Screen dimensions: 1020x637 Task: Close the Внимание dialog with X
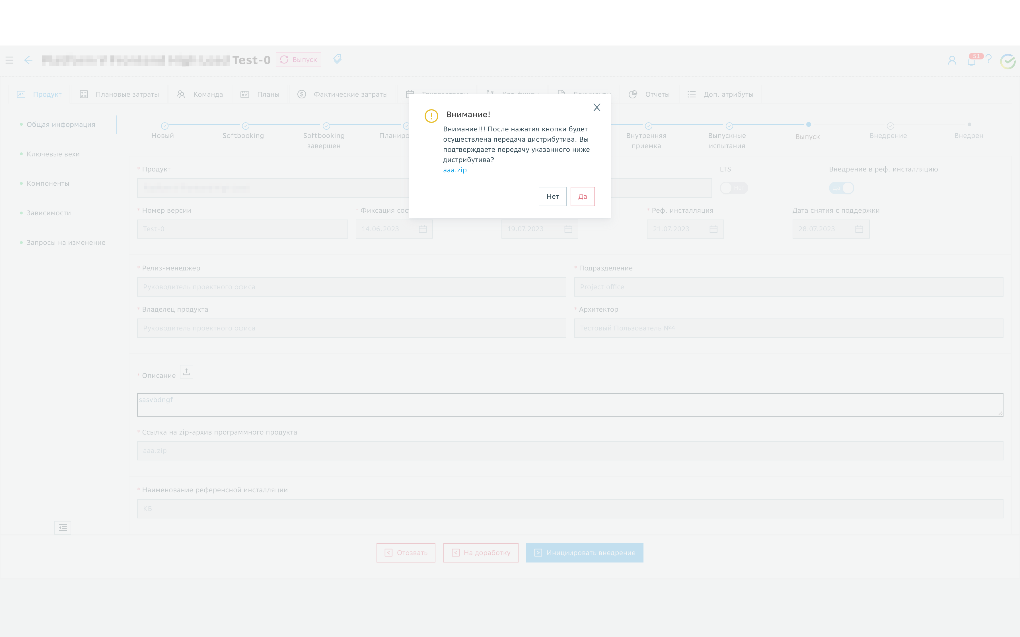pos(597,107)
